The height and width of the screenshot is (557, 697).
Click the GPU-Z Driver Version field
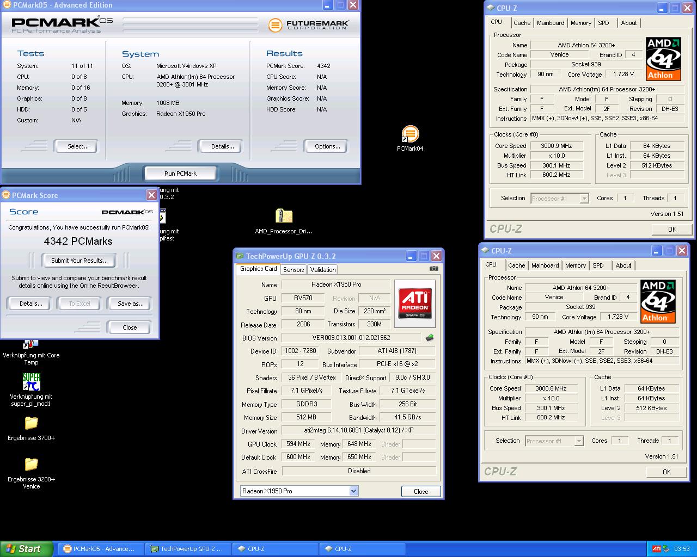pos(358,430)
